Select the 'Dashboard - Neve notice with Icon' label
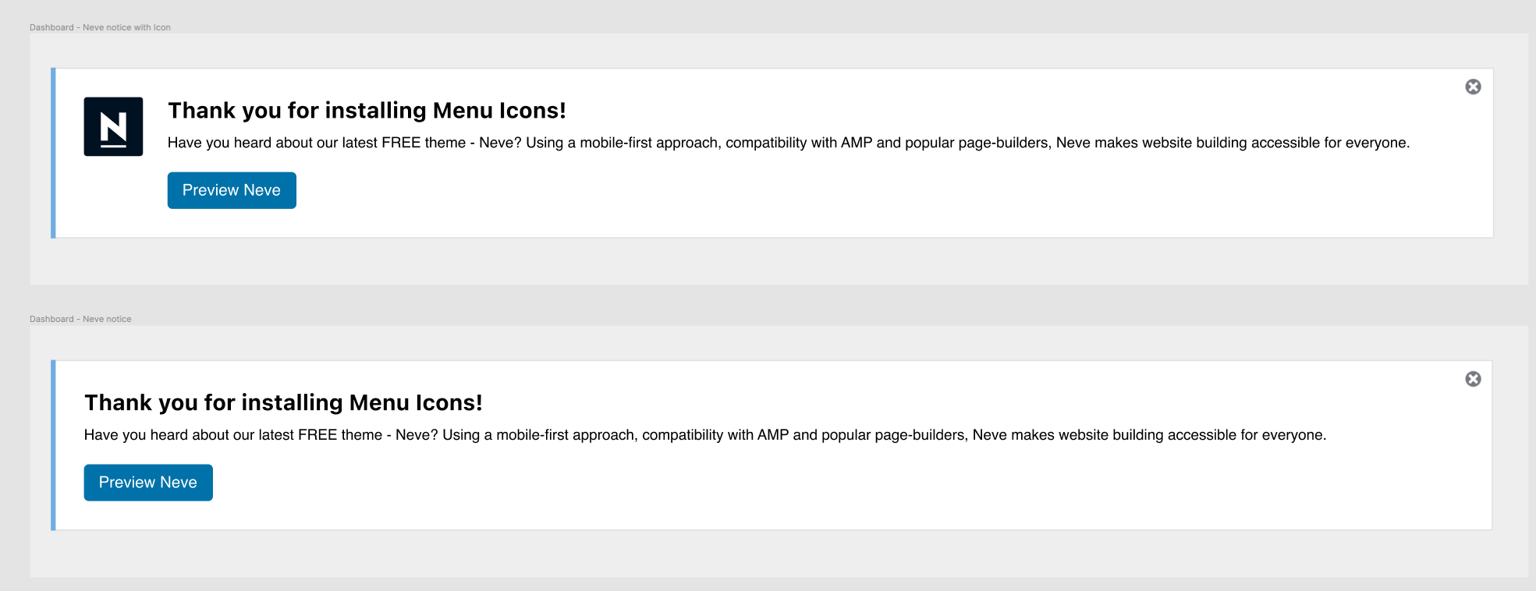 99,27
